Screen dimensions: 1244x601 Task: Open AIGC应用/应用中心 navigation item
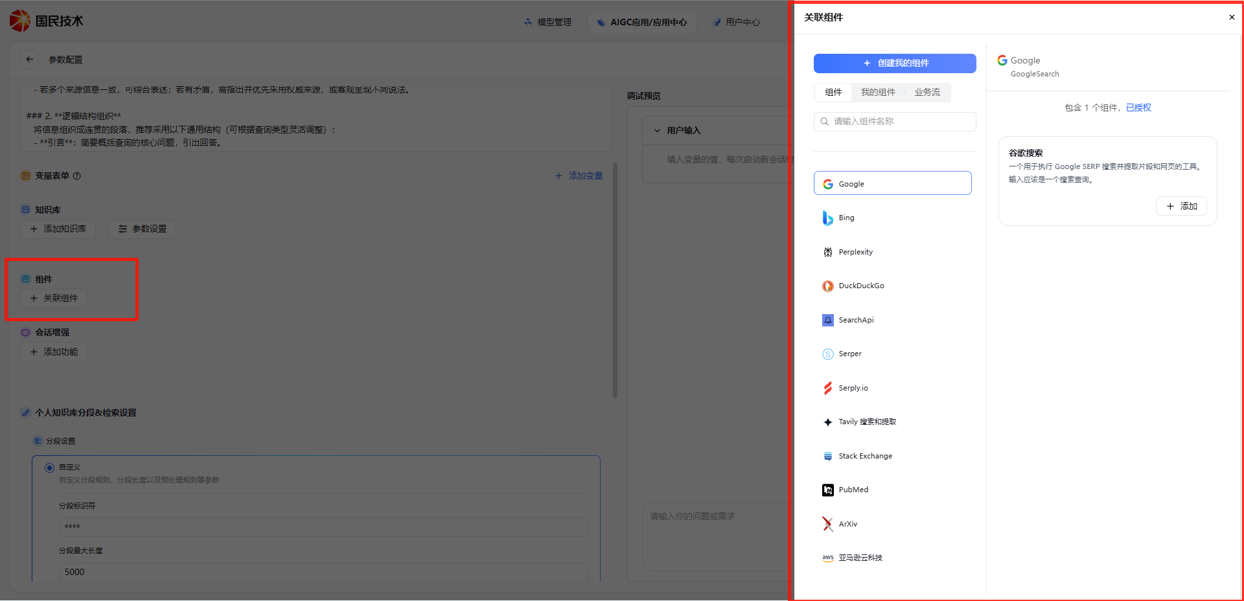[x=642, y=22]
